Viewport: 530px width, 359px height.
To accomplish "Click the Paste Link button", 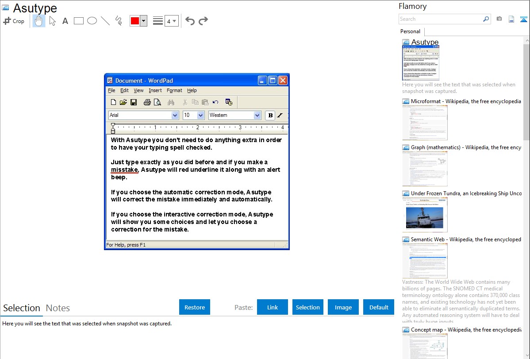I will click(273, 307).
